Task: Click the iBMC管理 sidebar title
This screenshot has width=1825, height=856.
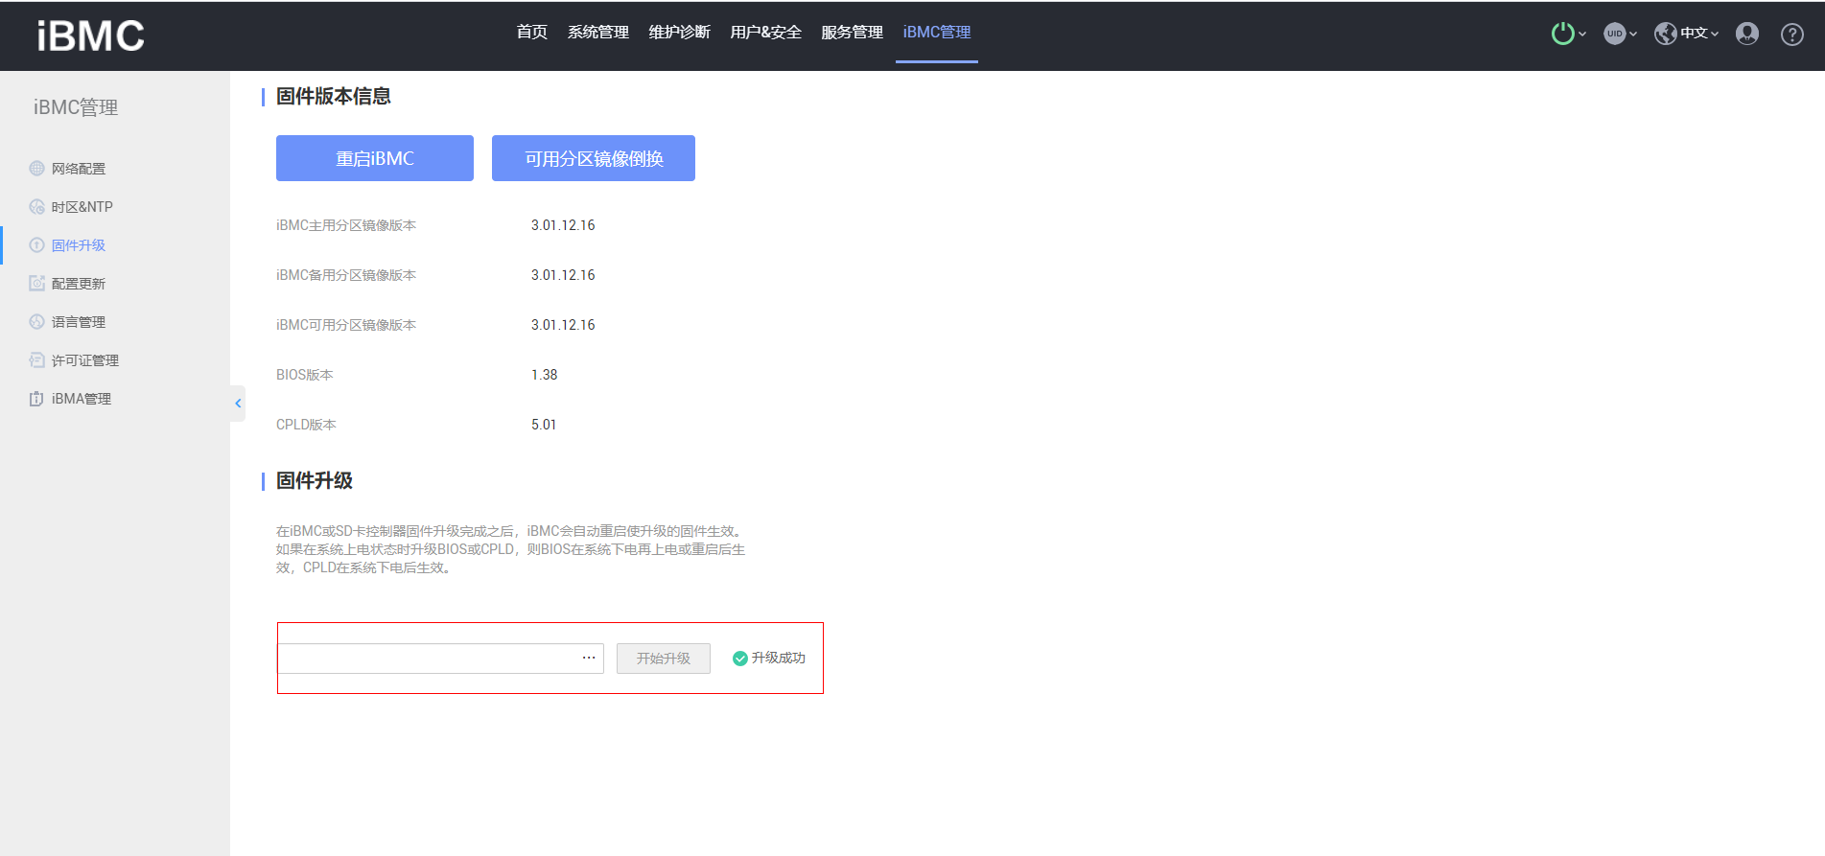Action: [x=76, y=107]
